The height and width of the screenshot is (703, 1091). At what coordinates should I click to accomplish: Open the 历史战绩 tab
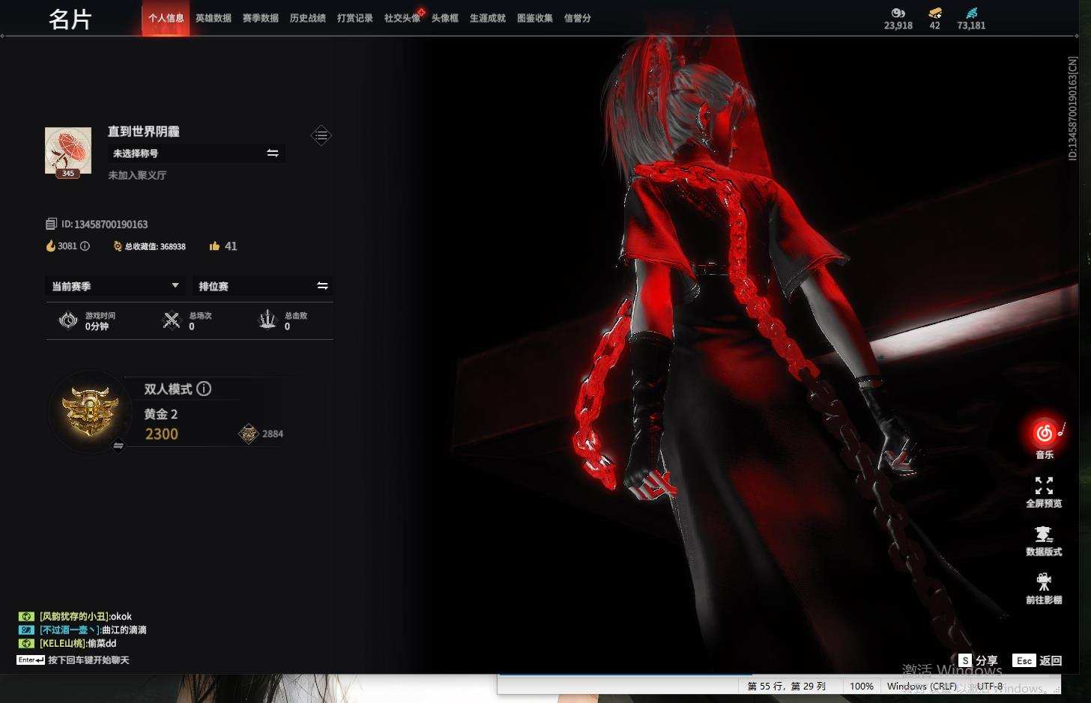pyautogui.click(x=308, y=18)
